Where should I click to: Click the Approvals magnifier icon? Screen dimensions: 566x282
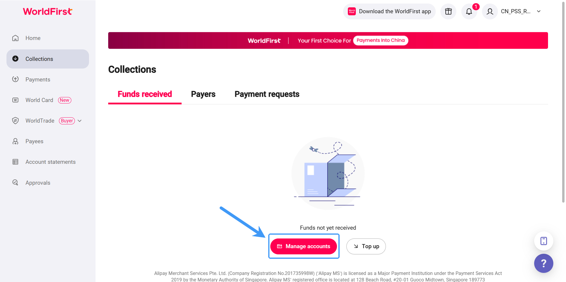click(x=15, y=183)
